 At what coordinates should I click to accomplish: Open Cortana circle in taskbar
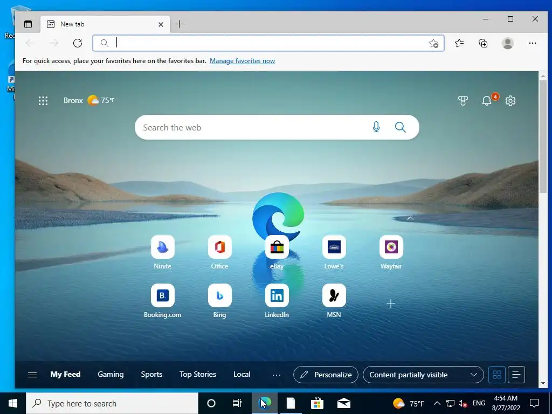click(x=211, y=403)
